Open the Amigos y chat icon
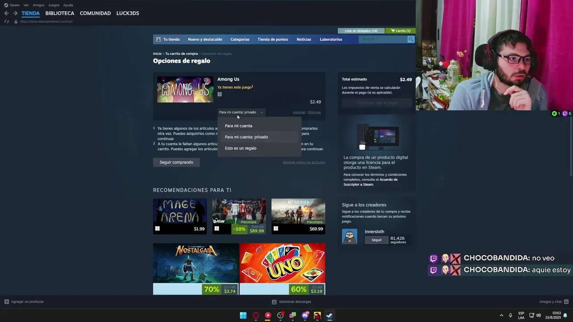Viewport: 573px width, 322px height. pyautogui.click(x=566, y=301)
